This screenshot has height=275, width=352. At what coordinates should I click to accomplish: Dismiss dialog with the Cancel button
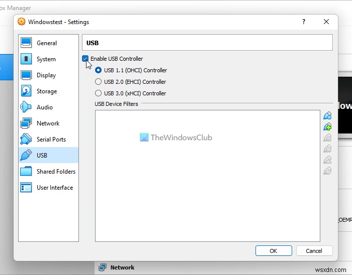314,250
